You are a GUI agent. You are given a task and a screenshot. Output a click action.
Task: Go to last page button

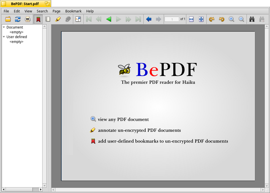138,19
